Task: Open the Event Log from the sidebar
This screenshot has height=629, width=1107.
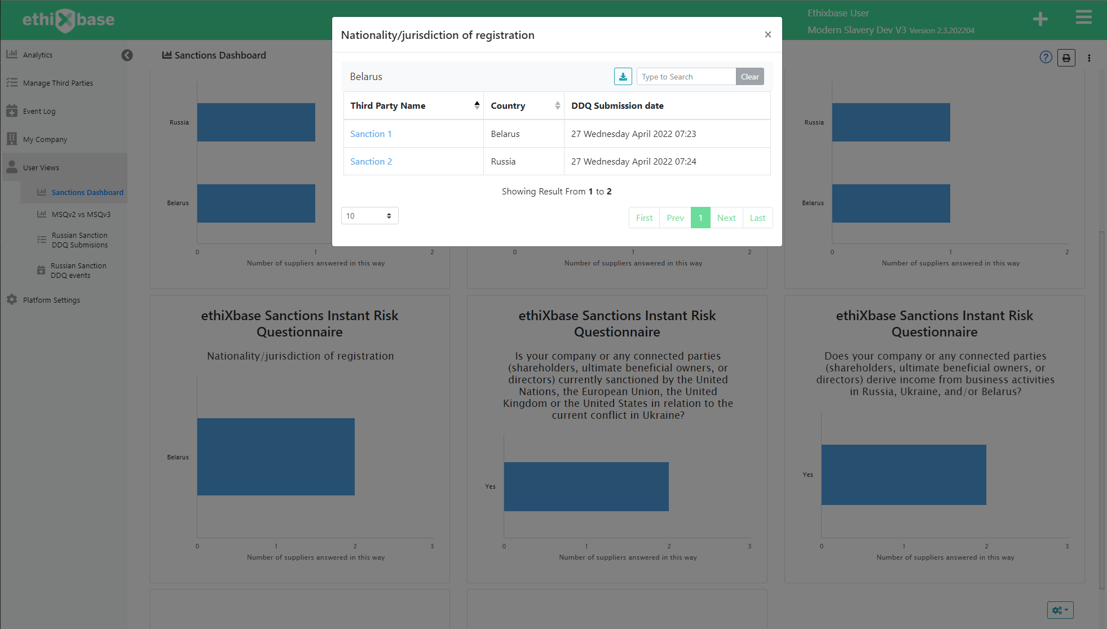Action: pyautogui.click(x=38, y=111)
